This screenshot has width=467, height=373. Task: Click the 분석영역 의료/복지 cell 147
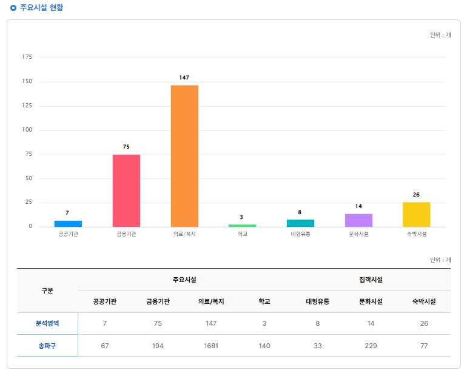click(x=211, y=323)
